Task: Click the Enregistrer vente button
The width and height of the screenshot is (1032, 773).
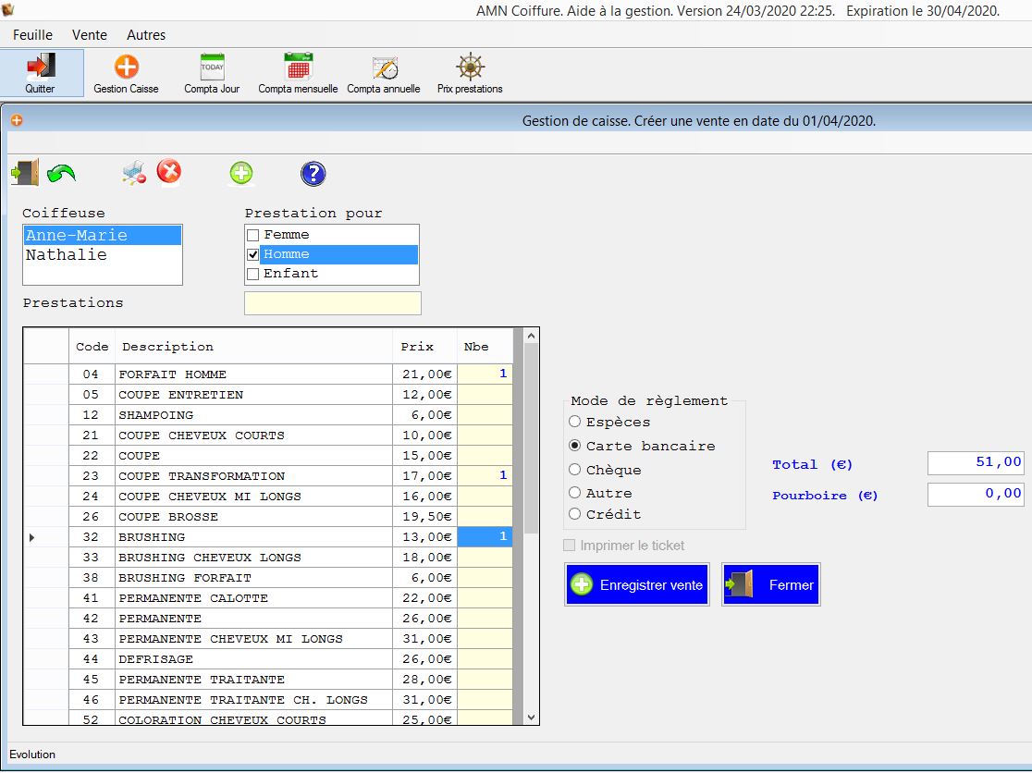Action: click(x=636, y=583)
